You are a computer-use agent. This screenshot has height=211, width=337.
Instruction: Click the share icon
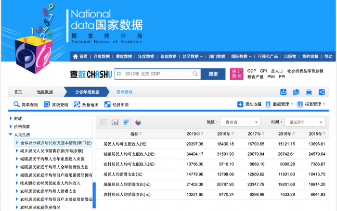point(321,92)
